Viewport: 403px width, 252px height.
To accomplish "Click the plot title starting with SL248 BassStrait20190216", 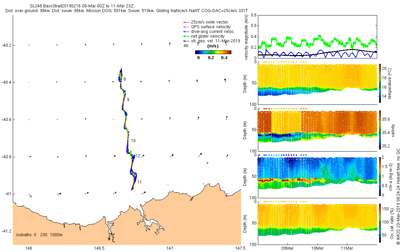I will 82,6.
